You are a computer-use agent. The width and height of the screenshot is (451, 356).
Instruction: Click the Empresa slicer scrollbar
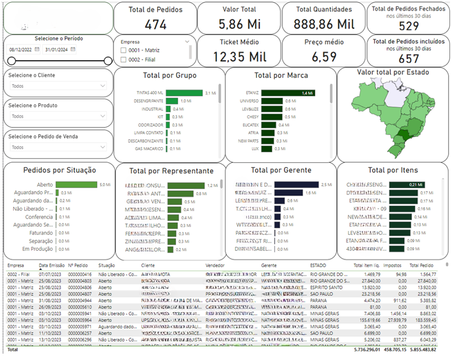[190, 52]
